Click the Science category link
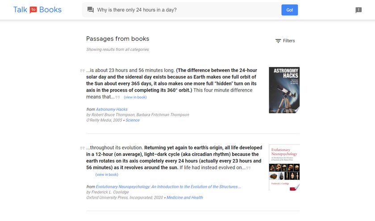Viewport: 375px width, 221px height. [x=132, y=120]
